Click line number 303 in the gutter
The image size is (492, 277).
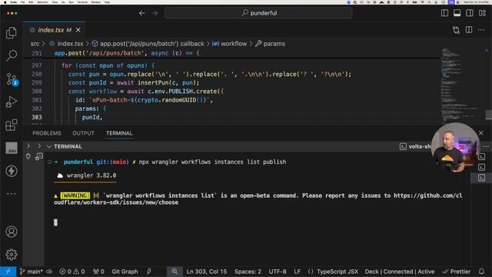(37, 117)
